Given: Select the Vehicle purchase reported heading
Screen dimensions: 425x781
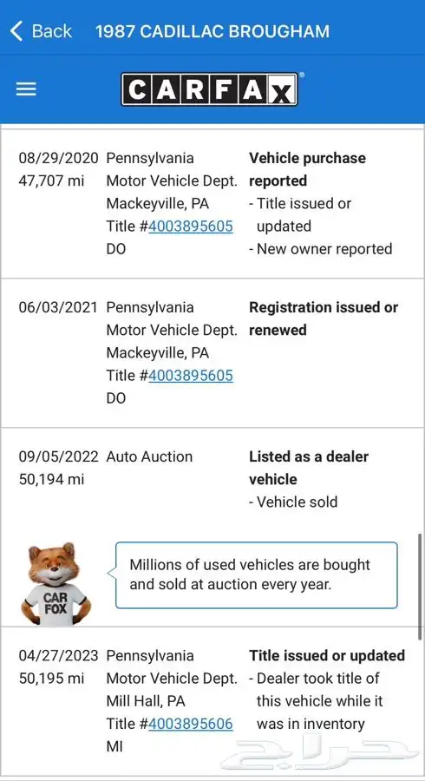Looking at the screenshot, I should (x=308, y=169).
